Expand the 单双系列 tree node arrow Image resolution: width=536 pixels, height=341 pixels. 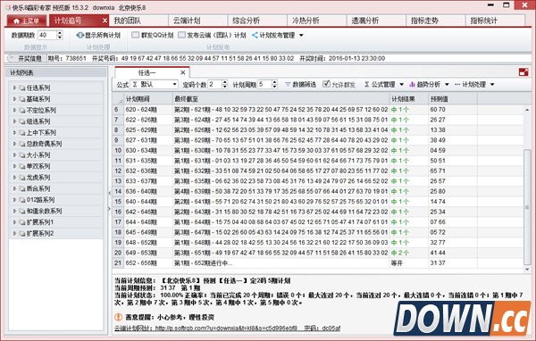point(14,166)
